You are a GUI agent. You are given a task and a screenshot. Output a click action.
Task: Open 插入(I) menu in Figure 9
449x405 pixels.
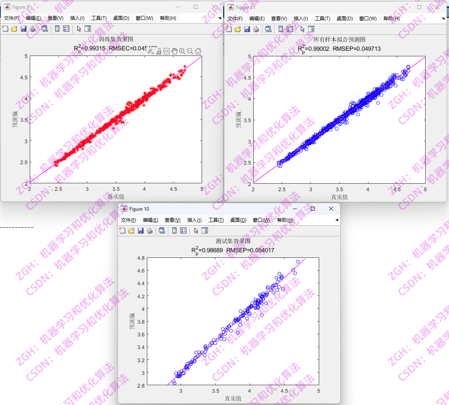click(77, 18)
